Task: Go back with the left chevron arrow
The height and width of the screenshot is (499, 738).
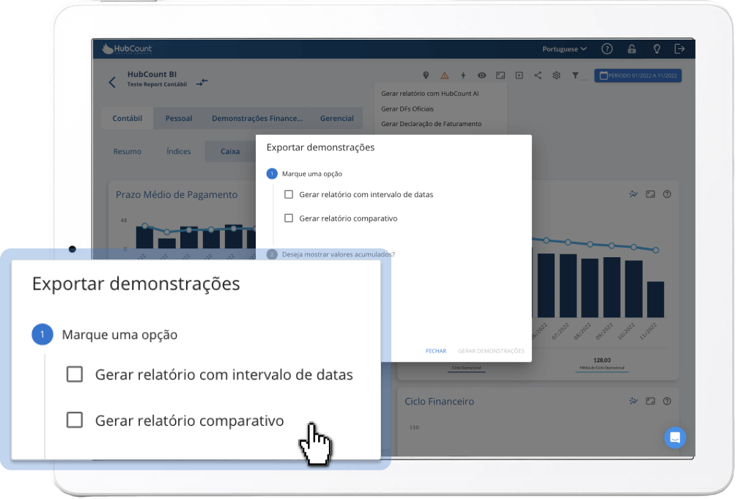Action: pyautogui.click(x=112, y=82)
